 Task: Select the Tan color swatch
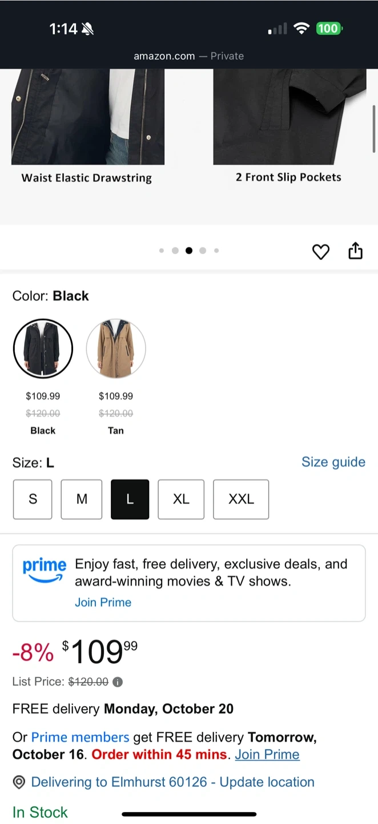(116, 348)
